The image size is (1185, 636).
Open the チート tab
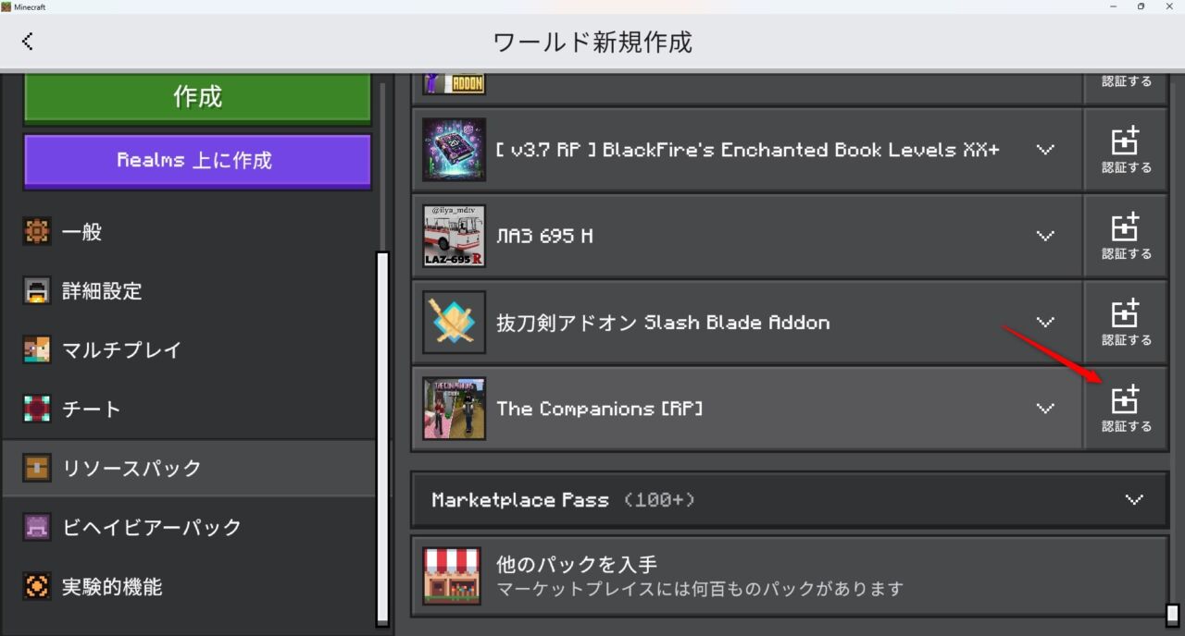tap(189, 410)
